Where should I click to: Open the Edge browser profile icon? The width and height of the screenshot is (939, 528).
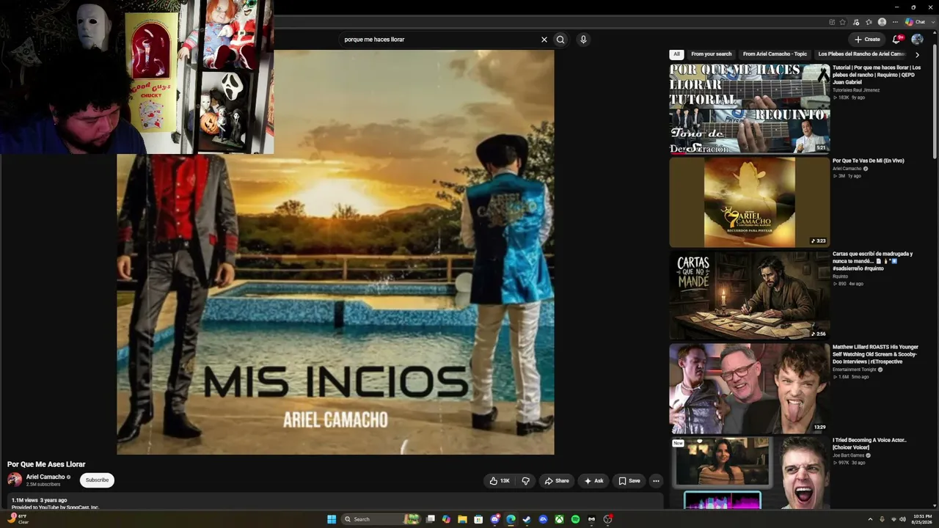[882, 22]
